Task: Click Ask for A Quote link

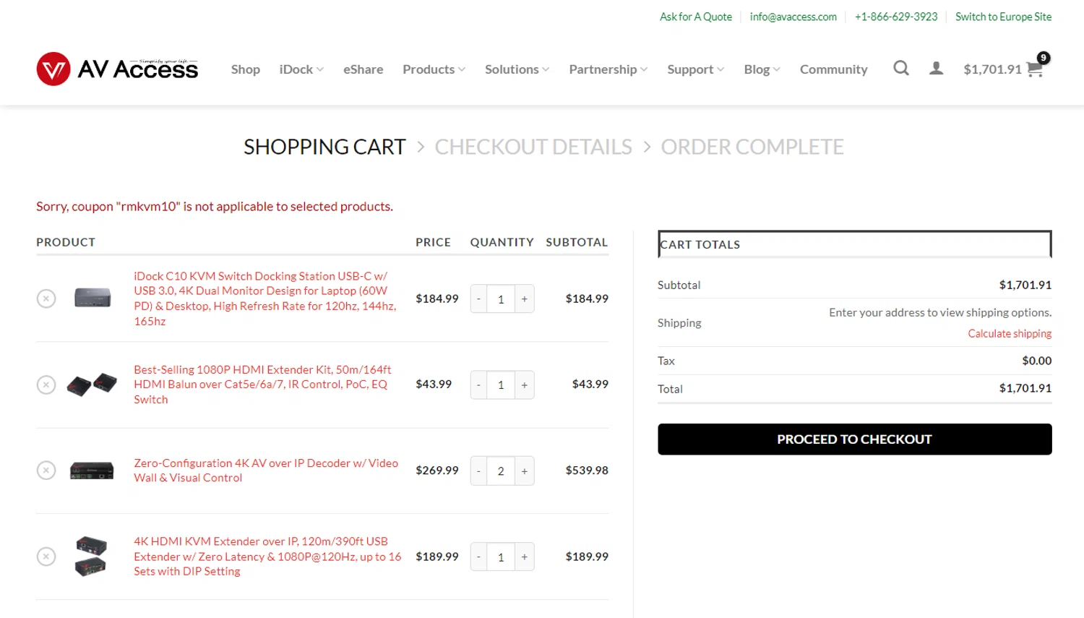Action: 695,17
